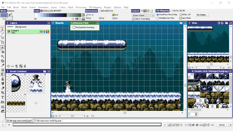The height and width of the screenshot is (131, 233).
Task: Click the A button at timeline end
Action: pos(231,125)
